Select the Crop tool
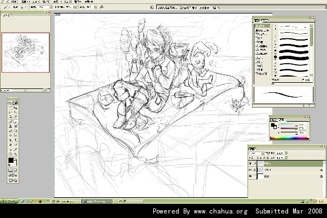Image resolution: width=327 pixels, height=218 pixels. point(10,117)
